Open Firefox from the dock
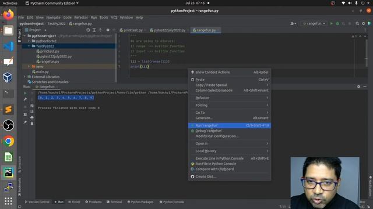 point(8,15)
